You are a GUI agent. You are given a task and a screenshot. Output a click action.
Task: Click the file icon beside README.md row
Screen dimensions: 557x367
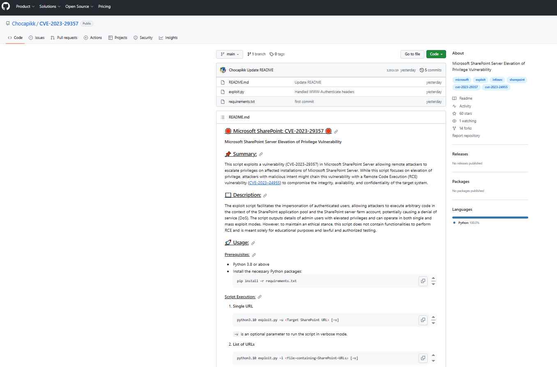[223, 82]
